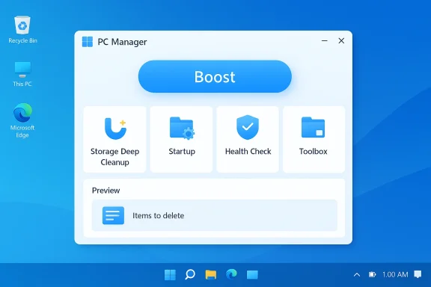Viewport: 431px width, 287px height.
Task: Select the Items to delete row
Action: point(215,215)
